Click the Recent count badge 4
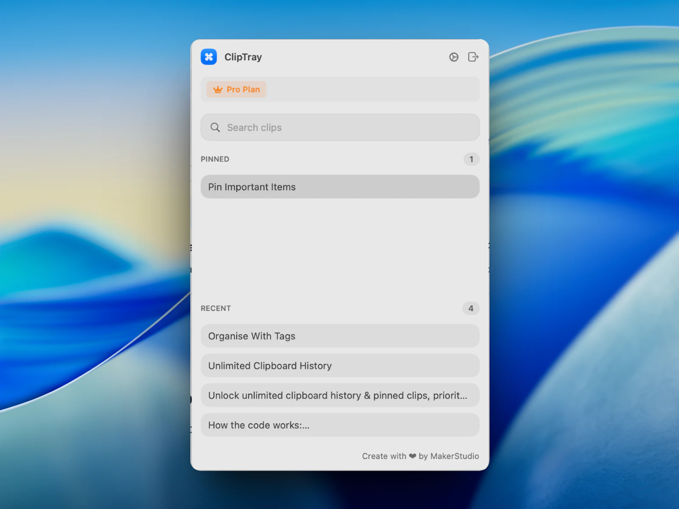679x509 pixels. point(471,308)
